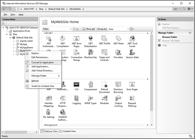Select Add Application... in context menu
This screenshot has width=195, height=139.
click(43, 67)
